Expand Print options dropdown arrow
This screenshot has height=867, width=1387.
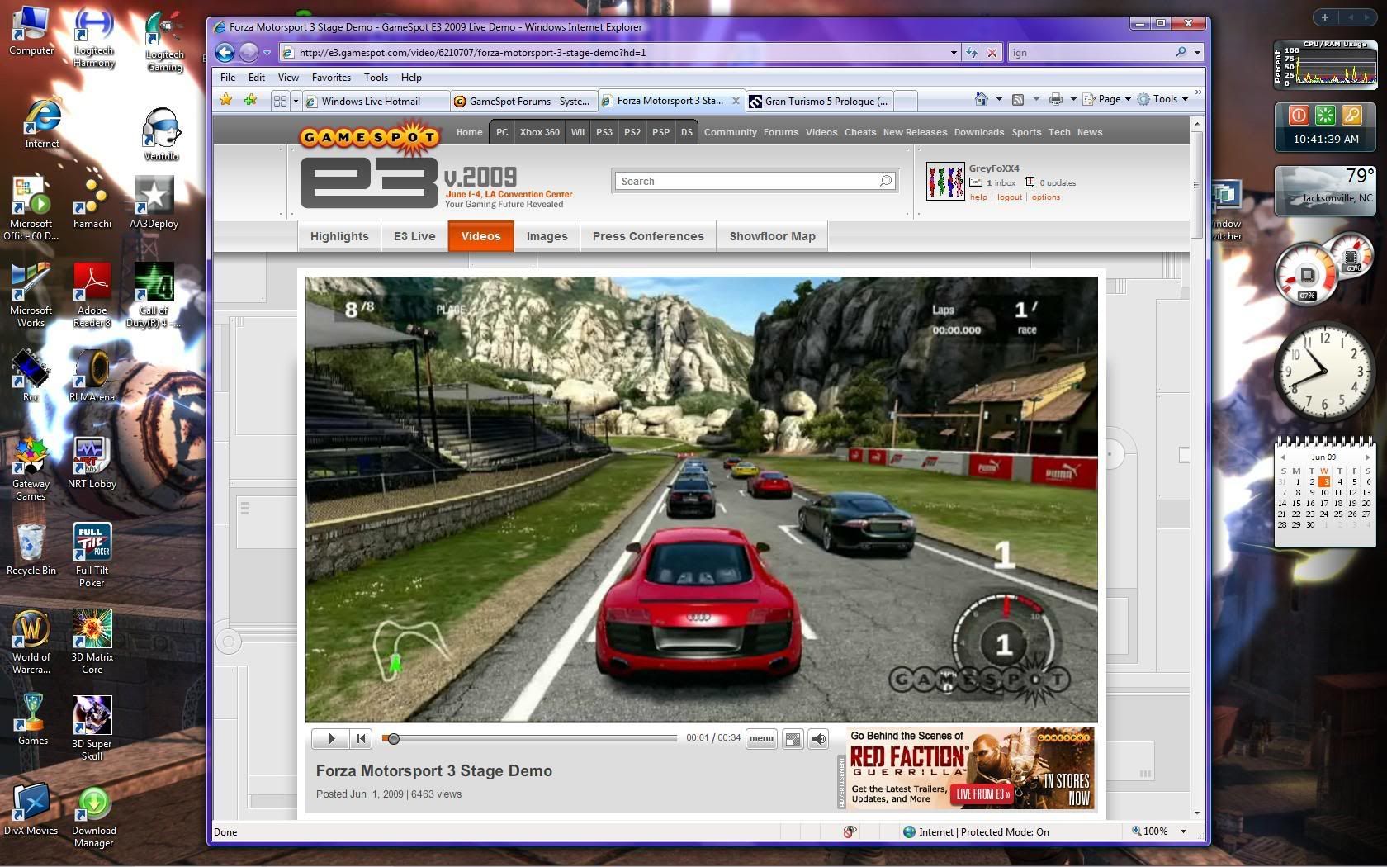(1073, 99)
